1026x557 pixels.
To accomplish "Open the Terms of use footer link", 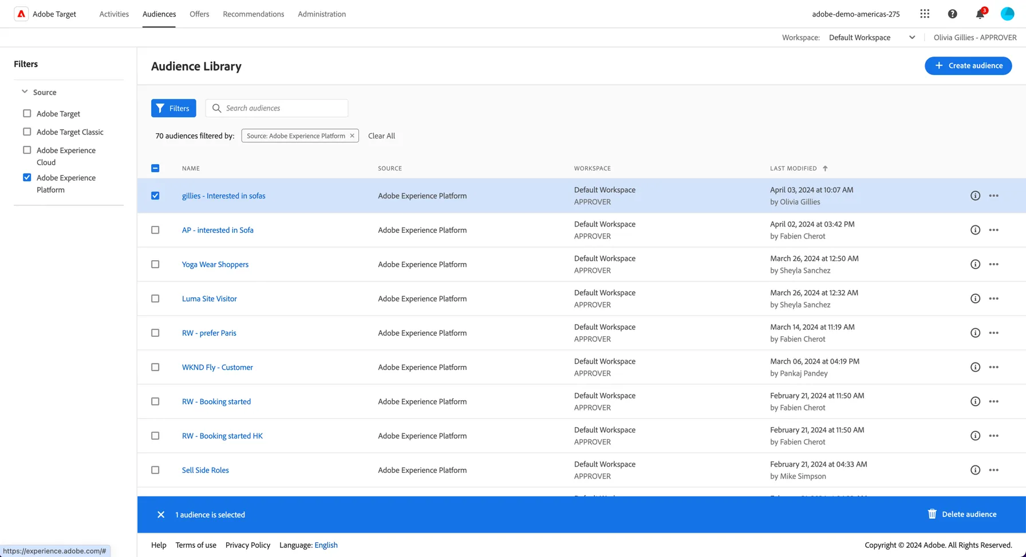I will tap(196, 545).
